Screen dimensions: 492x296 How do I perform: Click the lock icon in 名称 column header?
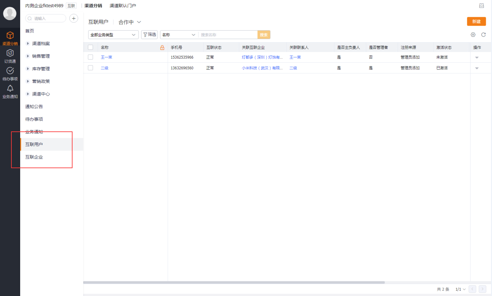(x=162, y=47)
